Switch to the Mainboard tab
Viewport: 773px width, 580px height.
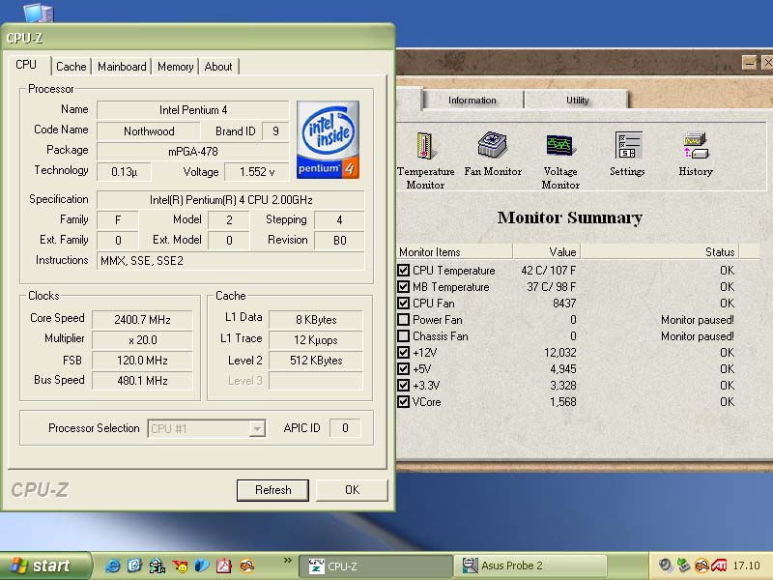[x=122, y=67]
